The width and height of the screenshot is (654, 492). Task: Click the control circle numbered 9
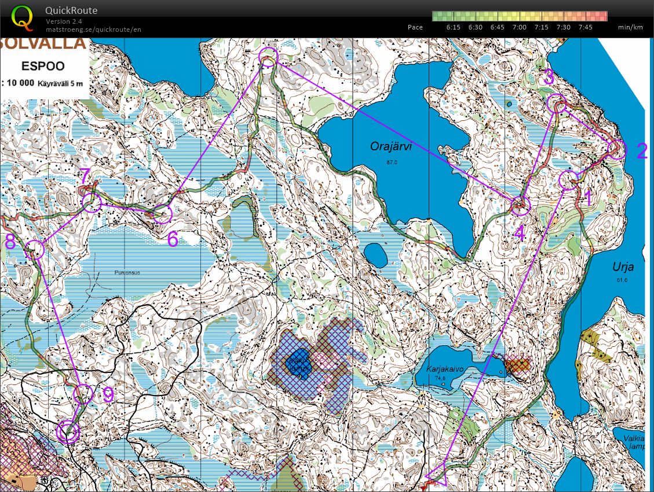(x=83, y=393)
